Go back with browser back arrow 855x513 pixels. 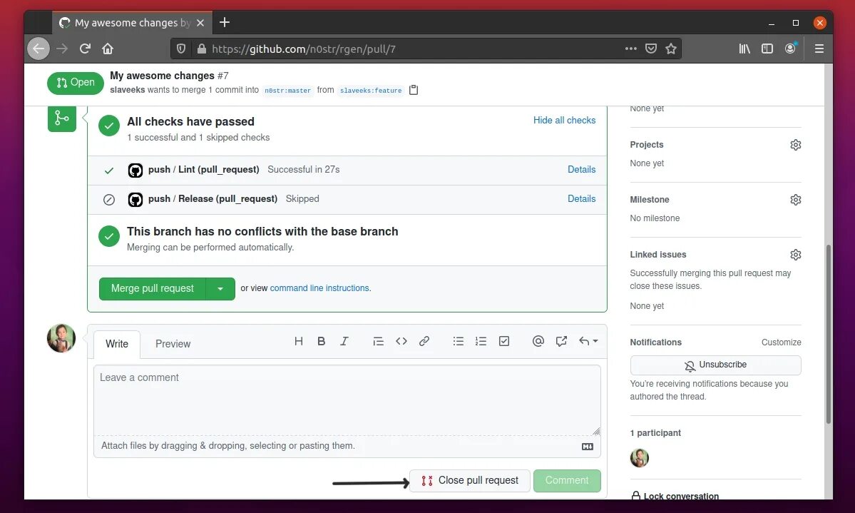39,49
